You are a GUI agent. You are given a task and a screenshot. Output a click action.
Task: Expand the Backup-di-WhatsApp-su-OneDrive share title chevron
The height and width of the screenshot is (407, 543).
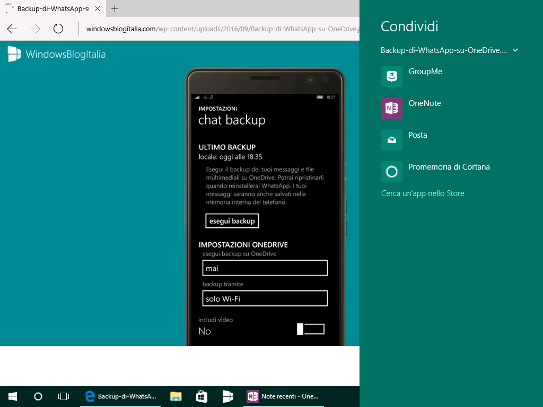pos(515,50)
